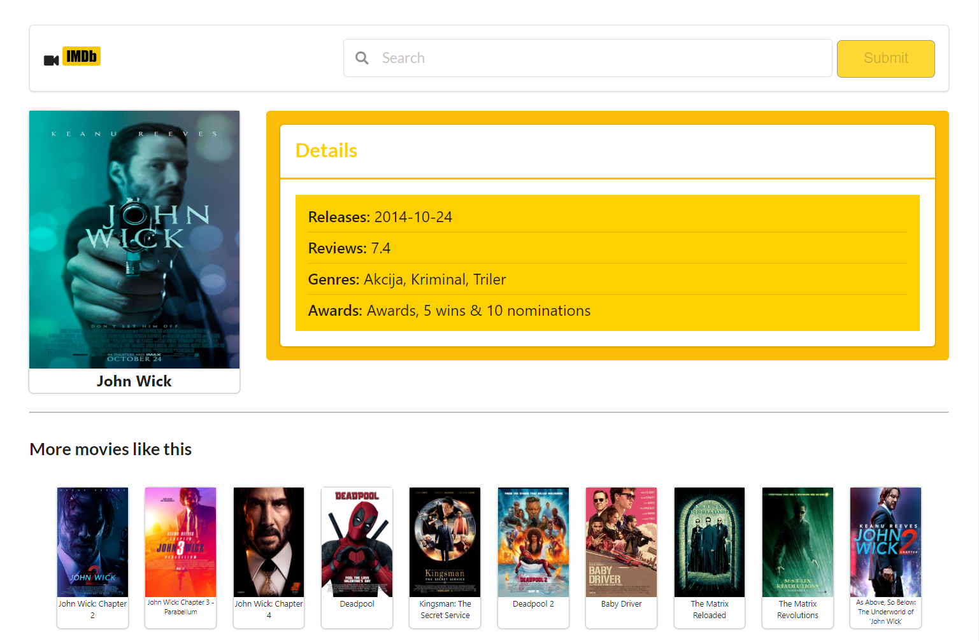Click the Awards row in Details
979x641 pixels.
(449, 311)
